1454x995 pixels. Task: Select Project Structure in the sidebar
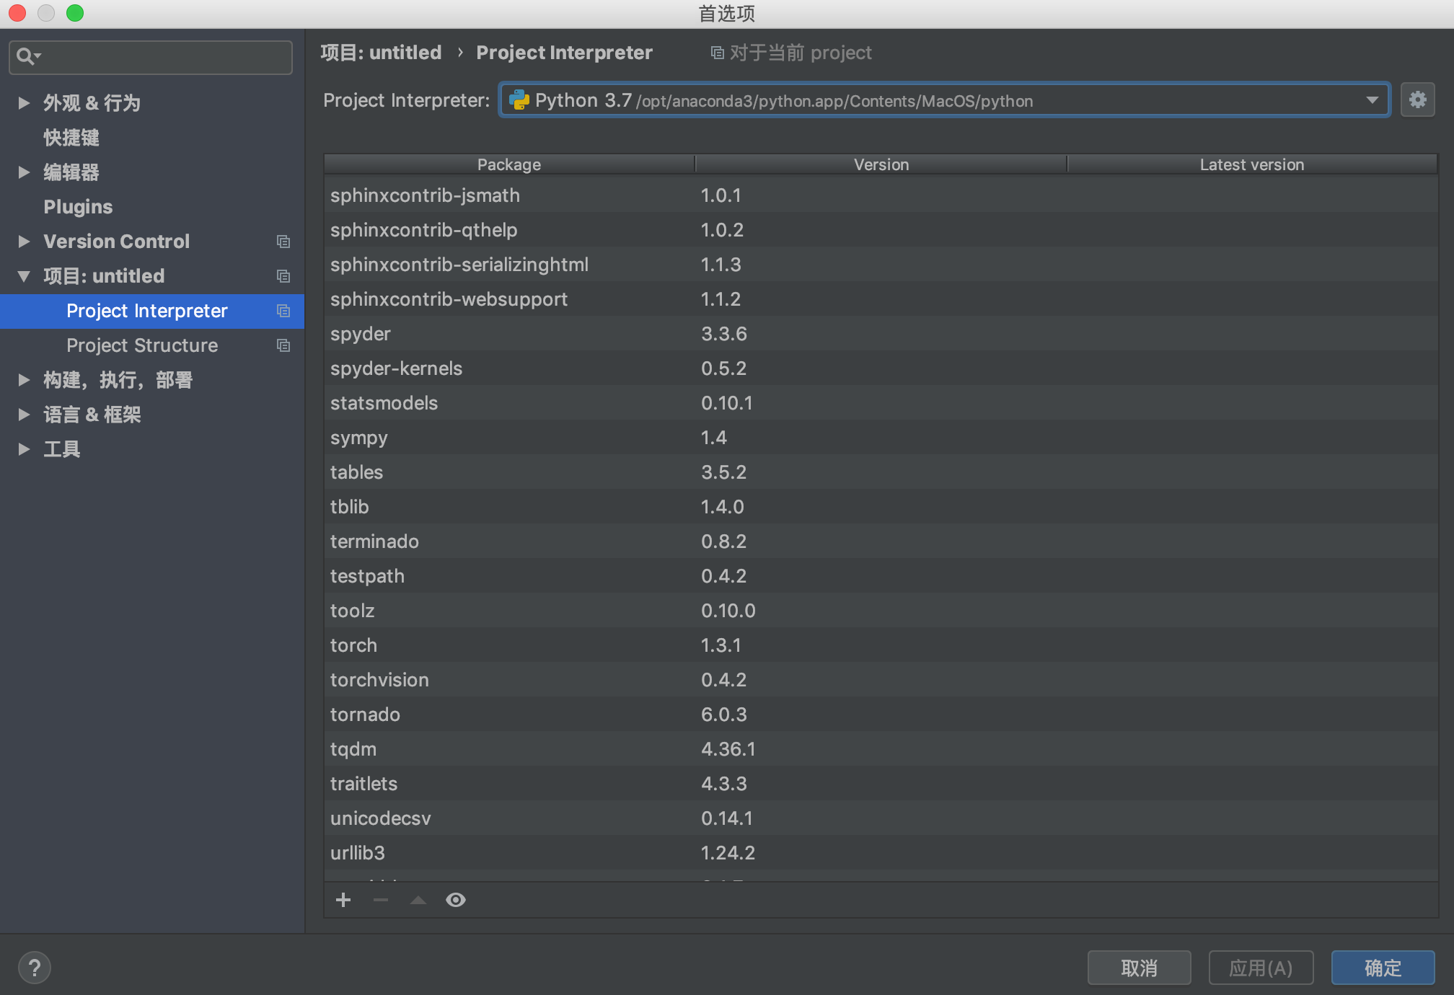click(142, 345)
